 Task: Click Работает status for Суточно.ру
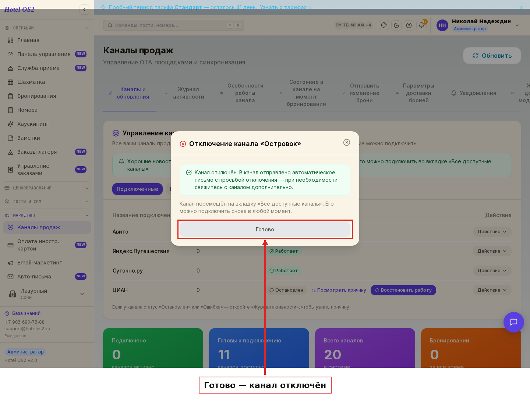284,271
